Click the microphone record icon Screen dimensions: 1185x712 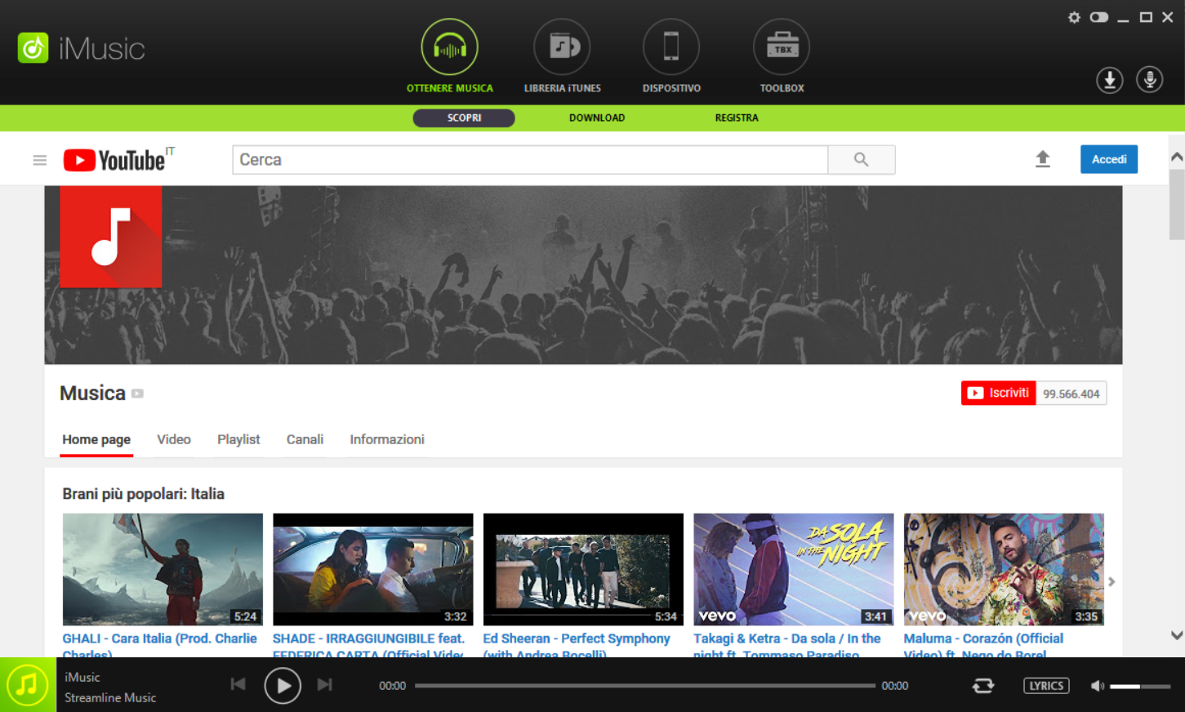coord(1149,79)
